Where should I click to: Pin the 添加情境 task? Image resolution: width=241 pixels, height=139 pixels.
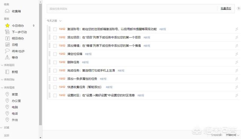click(x=237, y=46)
